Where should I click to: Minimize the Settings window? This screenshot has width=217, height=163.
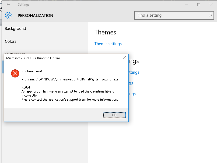[x=186, y=5]
